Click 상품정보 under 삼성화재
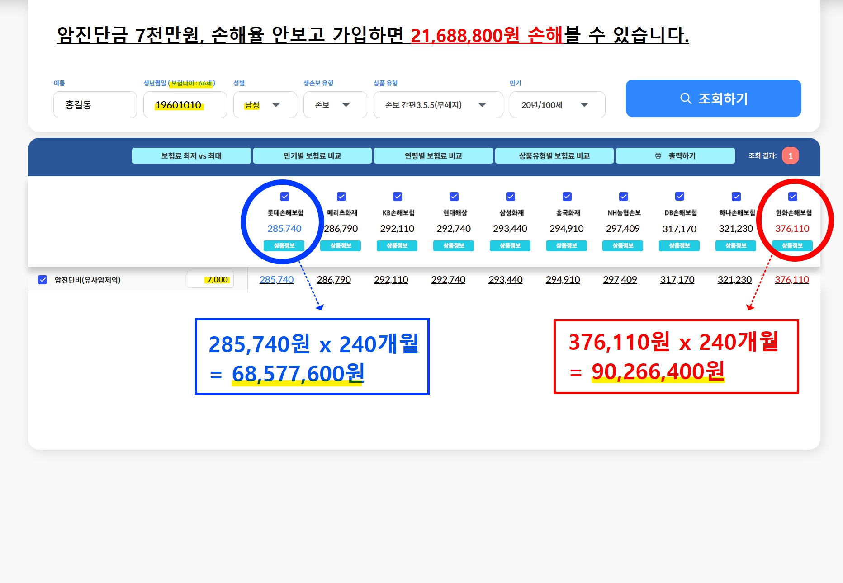Screen dimensions: 843x583 point(510,245)
